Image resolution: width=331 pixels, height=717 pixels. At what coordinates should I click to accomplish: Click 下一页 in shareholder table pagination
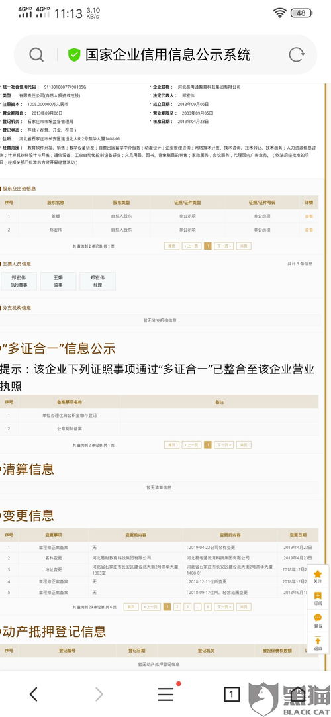tap(224, 246)
